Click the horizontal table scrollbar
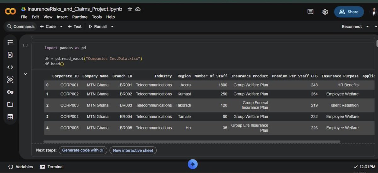The width and height of the screenshot is (378, 173). pos(192,141)
